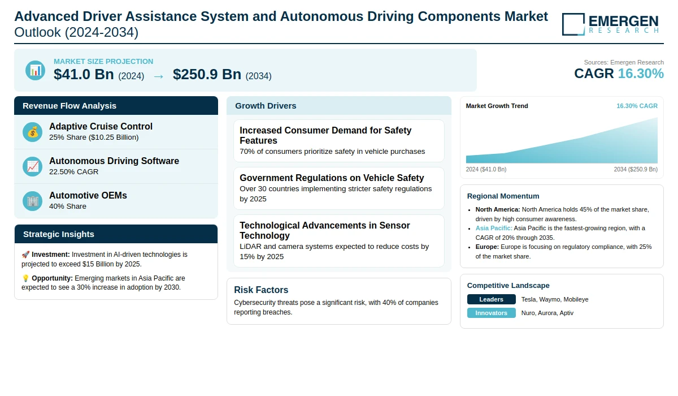Screen dimensions: 678x396
Task: Click the 16.30% CAGR label above chart
Action: click(x=637, y=106)
